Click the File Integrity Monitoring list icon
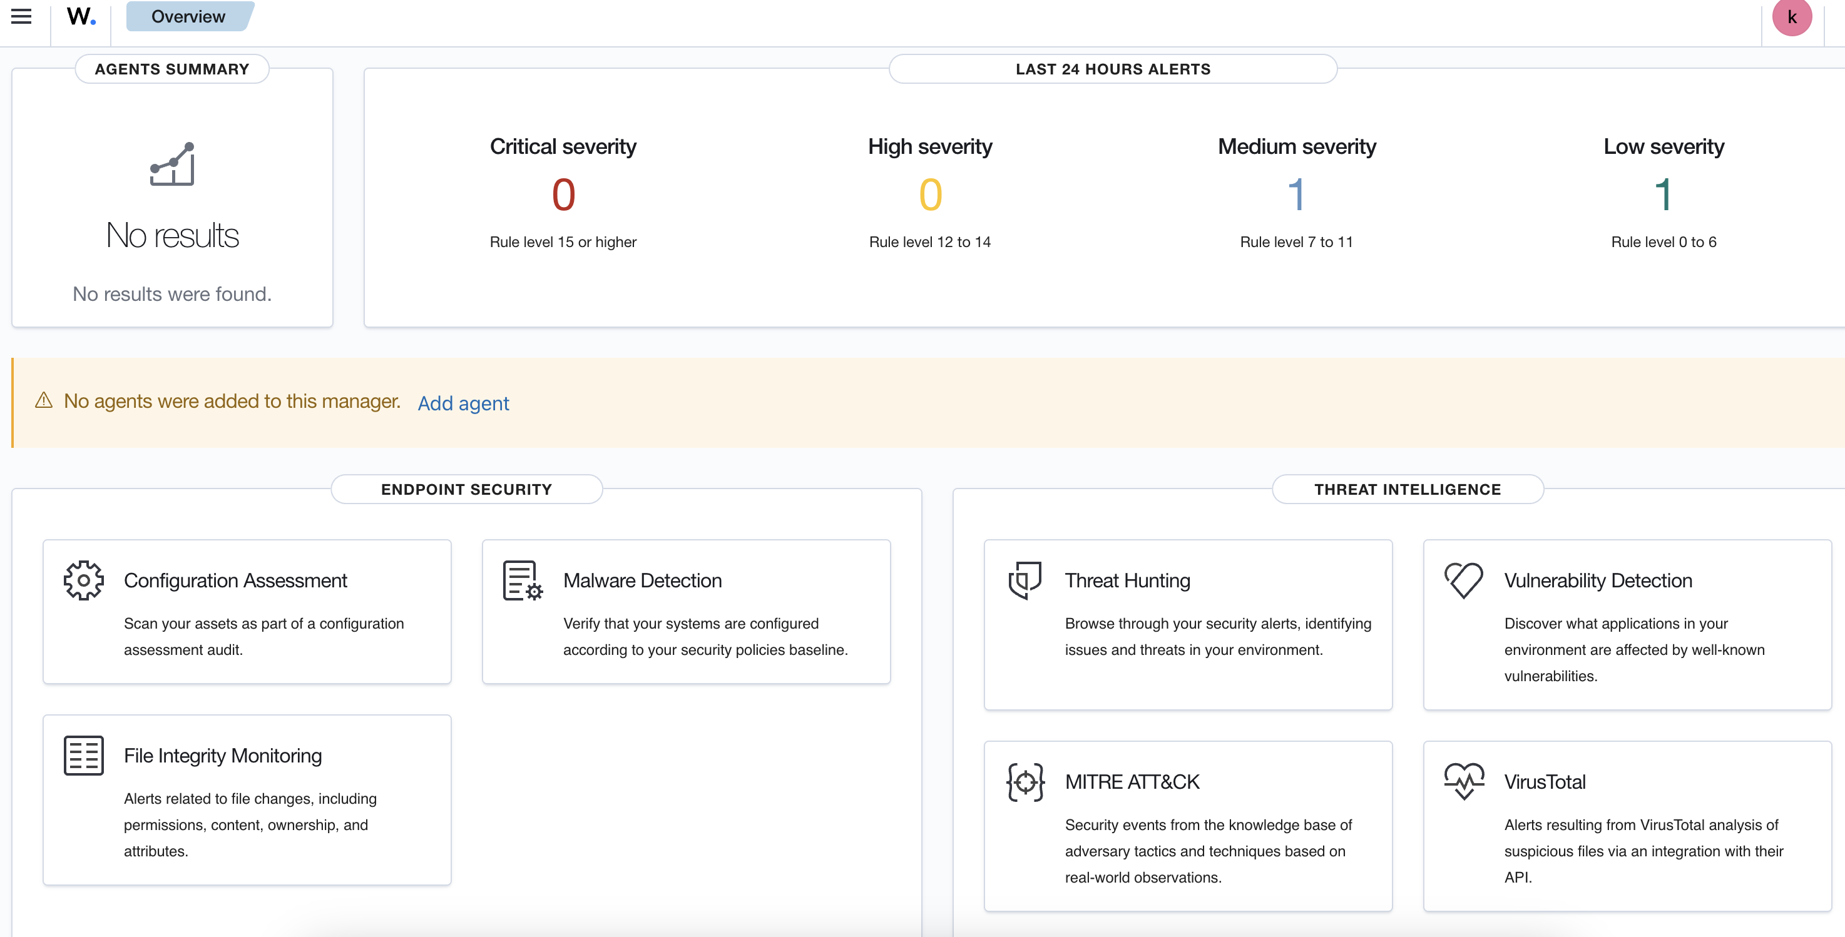The height and width of the screenshot is (937, 1845). [x=84, y=755]
